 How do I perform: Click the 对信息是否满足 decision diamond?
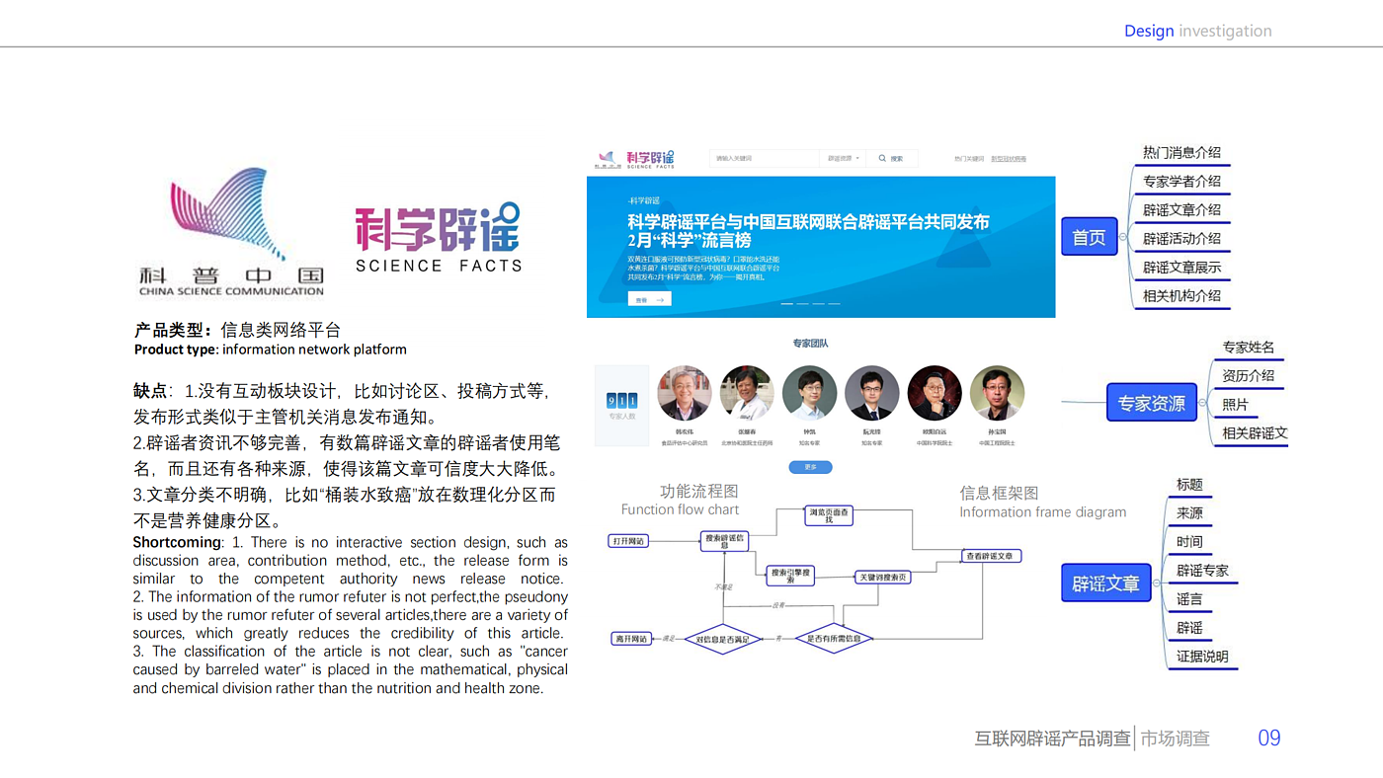tap(723, 639)
